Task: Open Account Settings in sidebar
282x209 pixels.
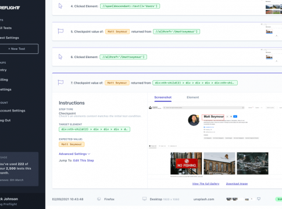Action: 13,110
